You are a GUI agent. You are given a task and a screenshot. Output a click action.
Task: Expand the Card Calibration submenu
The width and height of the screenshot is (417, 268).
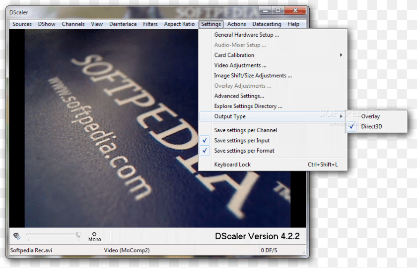tap(273, 55)
